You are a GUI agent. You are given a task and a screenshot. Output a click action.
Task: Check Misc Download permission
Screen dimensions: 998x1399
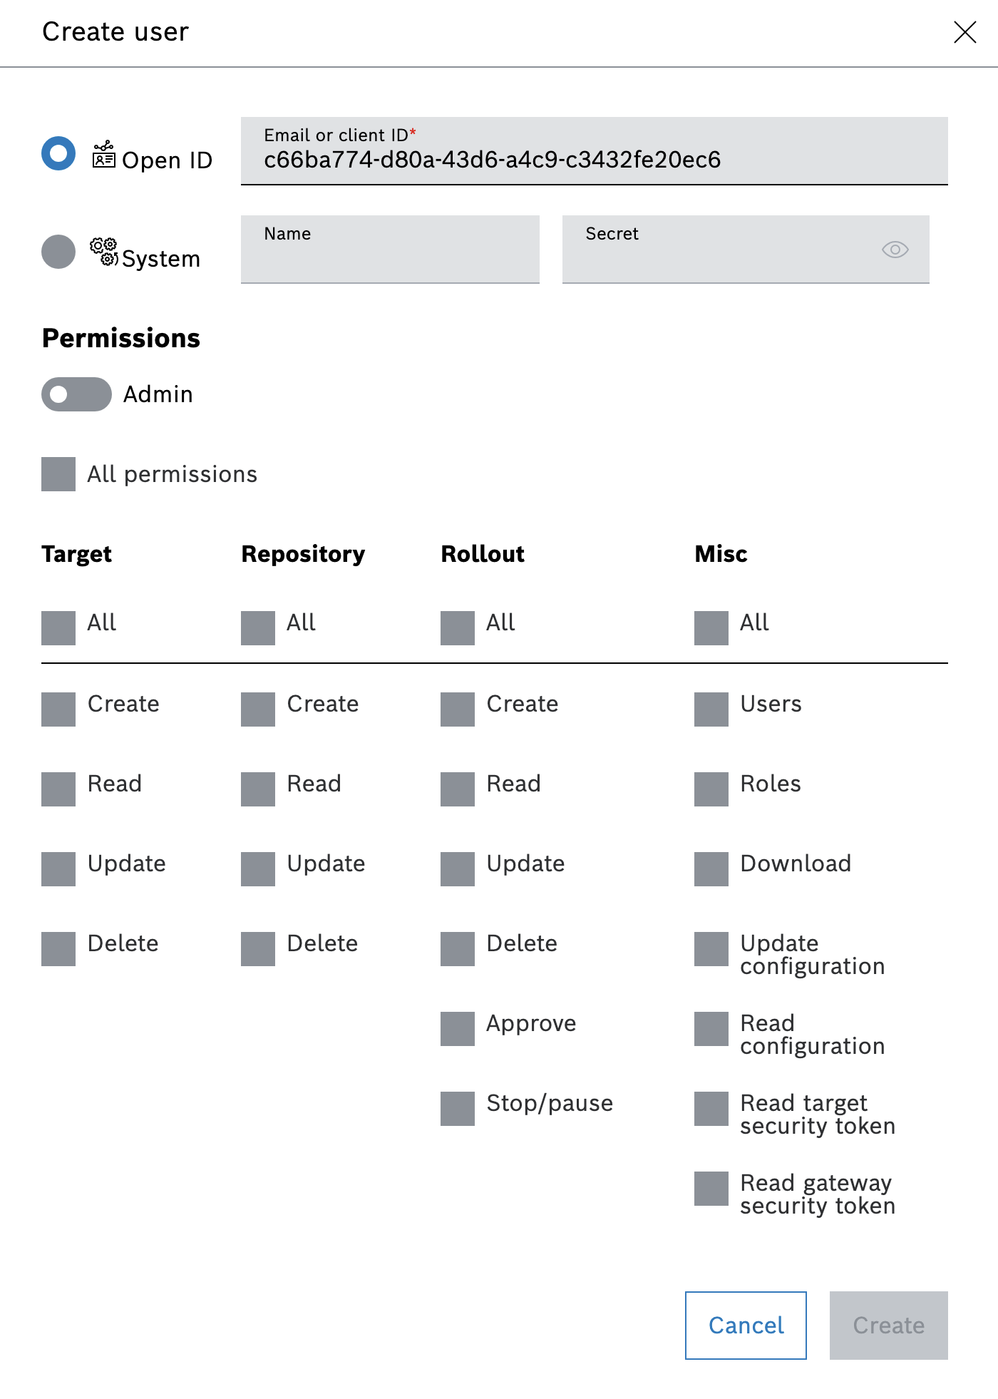[x=711, y=869]
